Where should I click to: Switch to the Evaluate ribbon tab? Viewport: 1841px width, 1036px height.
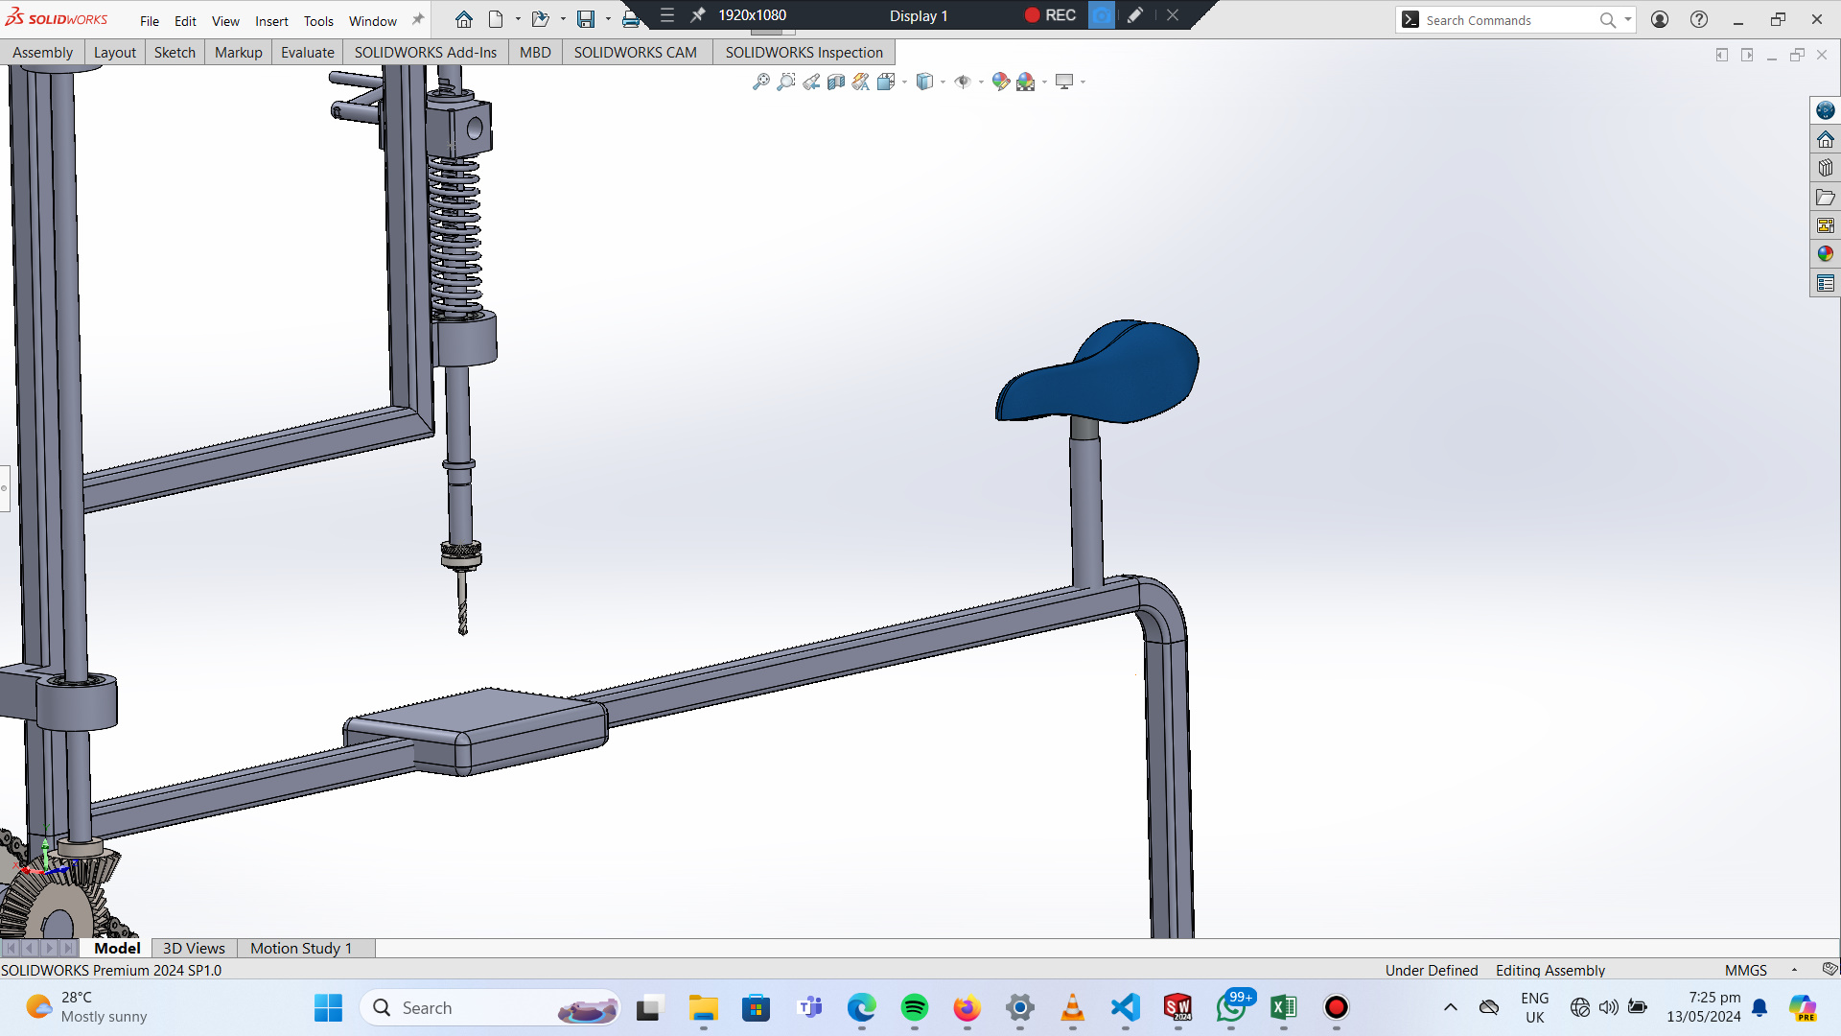coord(307,52)
